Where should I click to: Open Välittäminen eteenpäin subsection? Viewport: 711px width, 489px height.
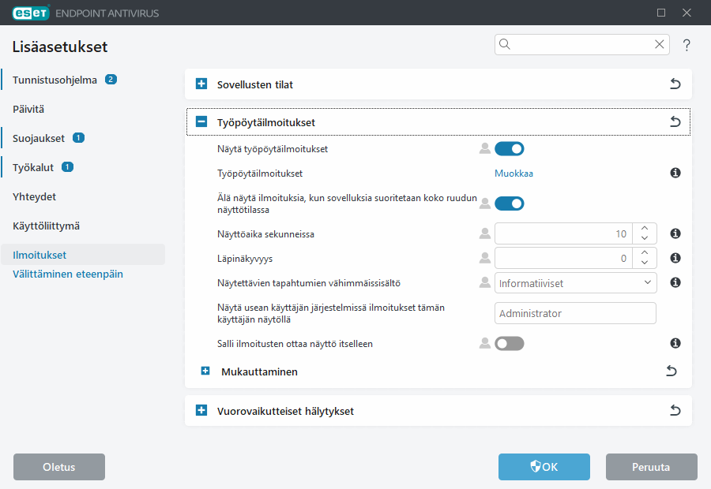click(x=68, y=274)
